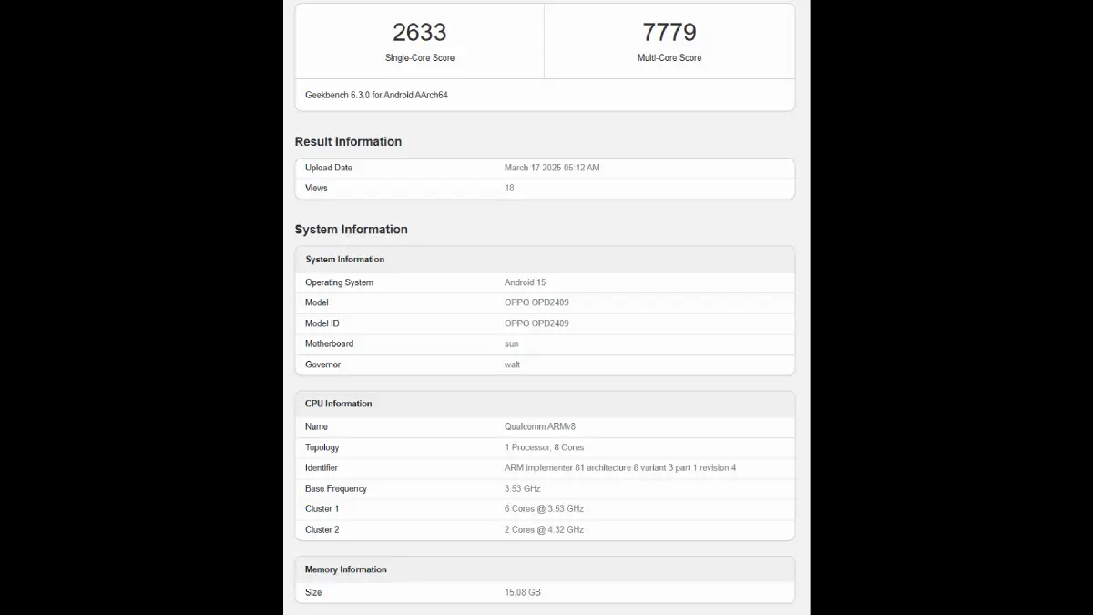Select the ARM implementer identifier text
This screenshot has width=1093, height=615.
[619, 468]
